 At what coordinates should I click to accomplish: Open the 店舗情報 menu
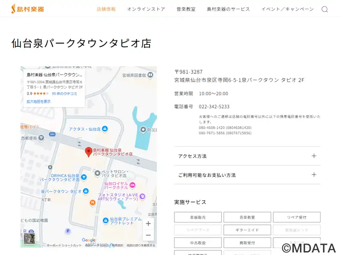point(106,9)
